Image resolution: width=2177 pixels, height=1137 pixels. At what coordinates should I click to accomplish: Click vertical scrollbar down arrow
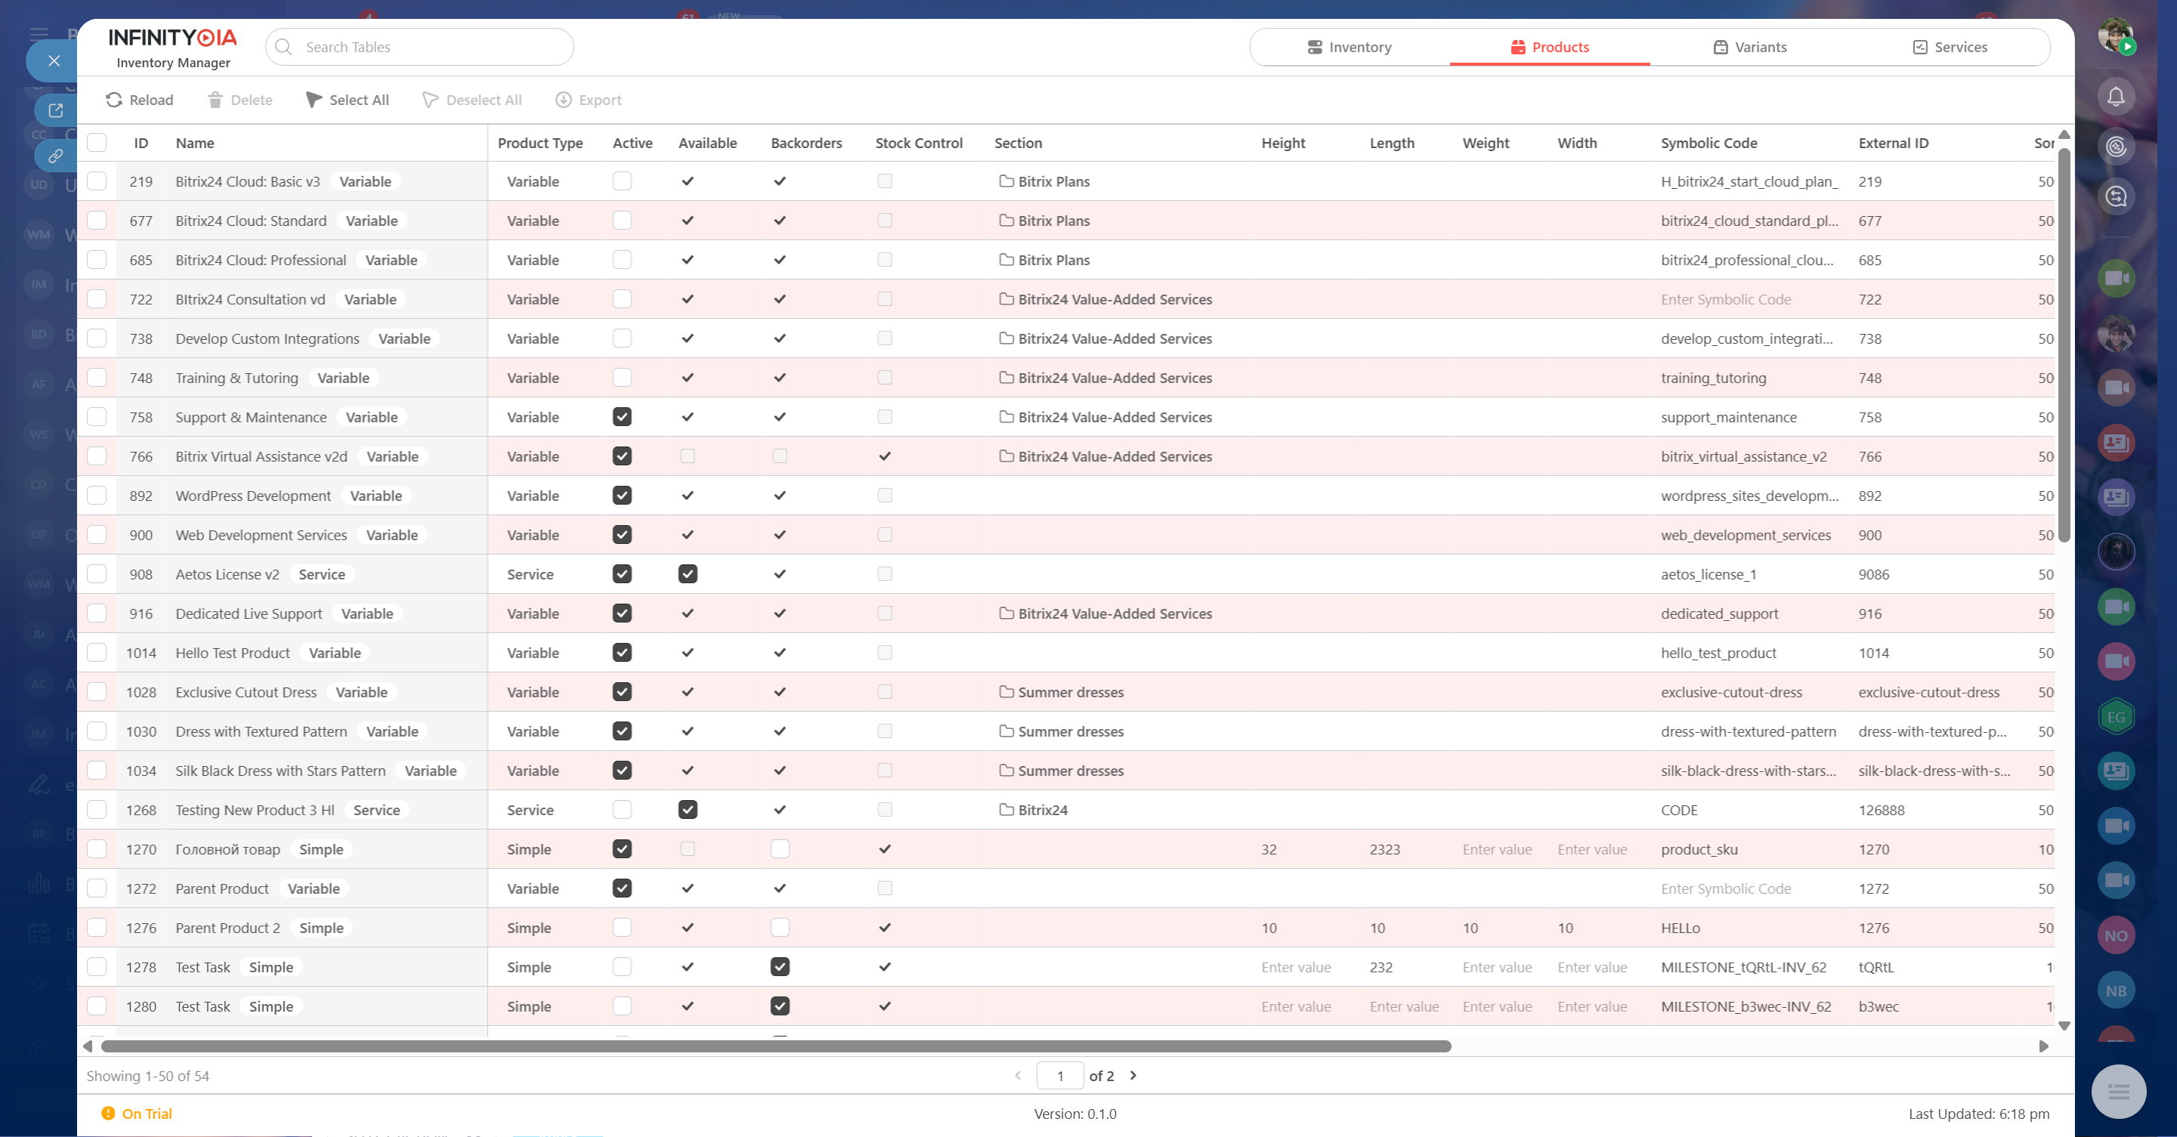point(2064,1025)
